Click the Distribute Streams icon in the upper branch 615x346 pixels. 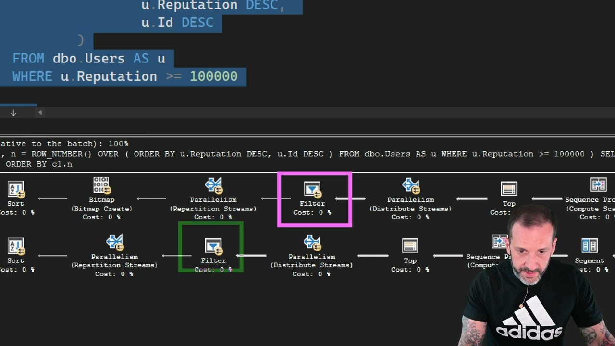tap(411, 185)
